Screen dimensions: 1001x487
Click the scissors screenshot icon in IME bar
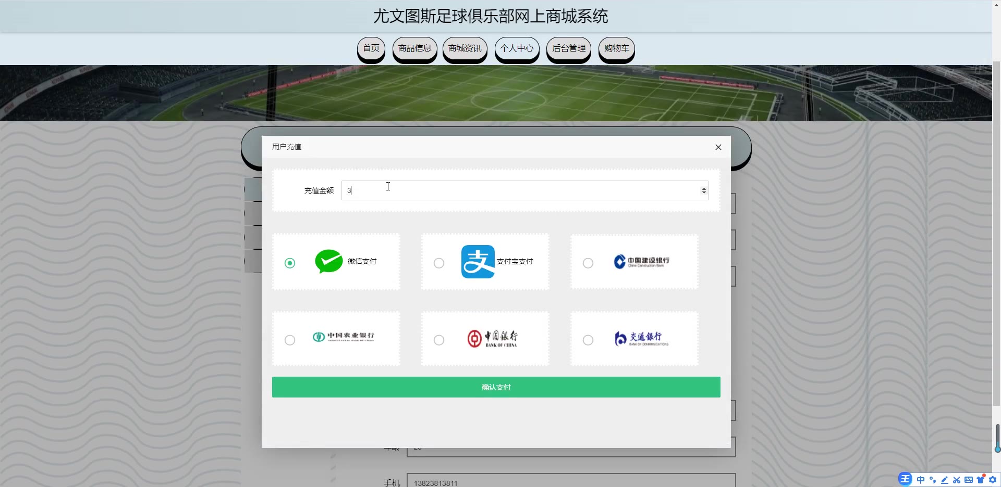tap(956, 480)
